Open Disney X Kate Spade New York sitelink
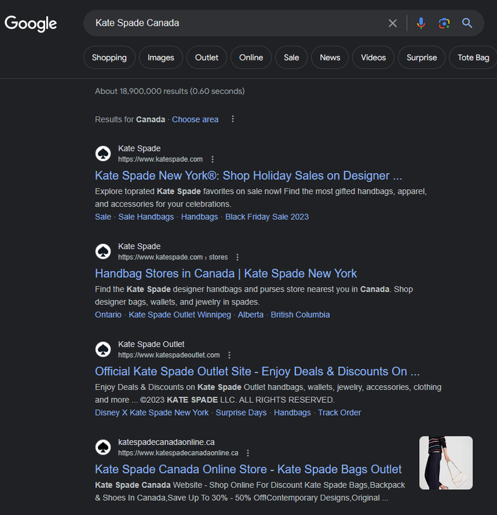Image resolution: width=497 pixels, height=515 pixels. [x=152, y=413]
